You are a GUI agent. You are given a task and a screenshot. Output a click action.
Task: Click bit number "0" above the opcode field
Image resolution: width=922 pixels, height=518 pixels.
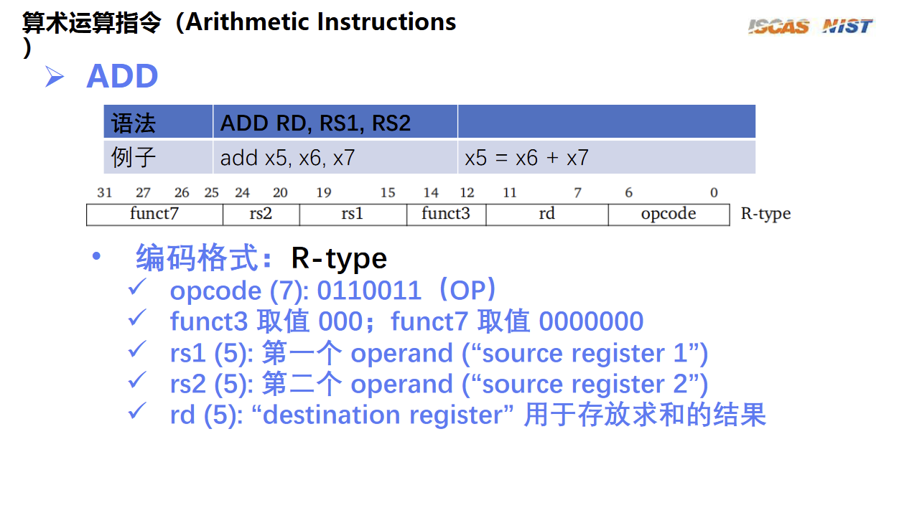point(714,192)
